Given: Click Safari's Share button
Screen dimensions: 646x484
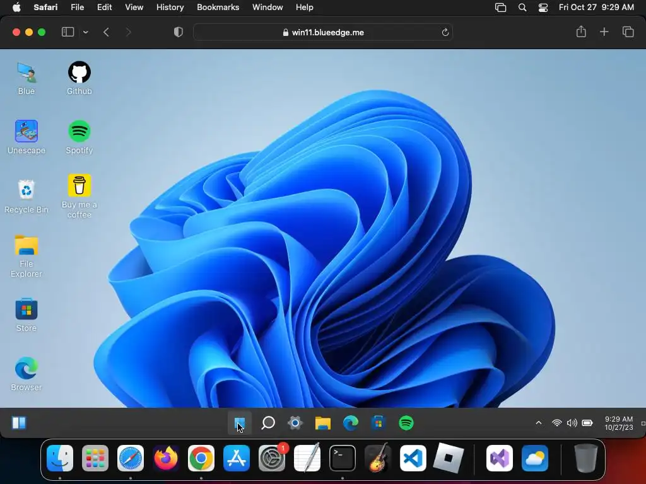Looking at the screenshot, I should tap(581, 32).
